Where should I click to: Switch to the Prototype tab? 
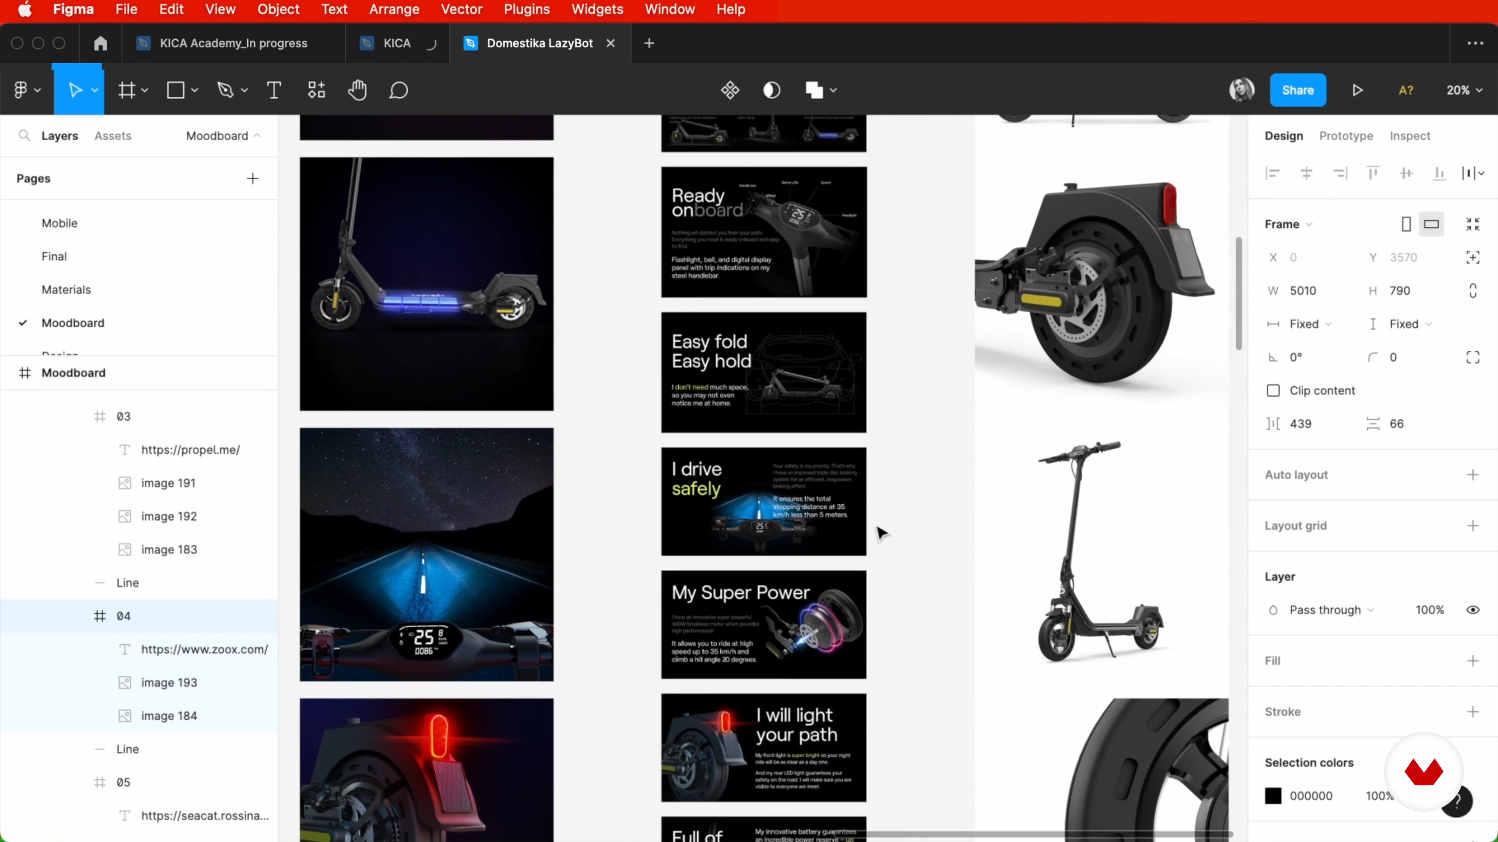tap(1345, 135)
